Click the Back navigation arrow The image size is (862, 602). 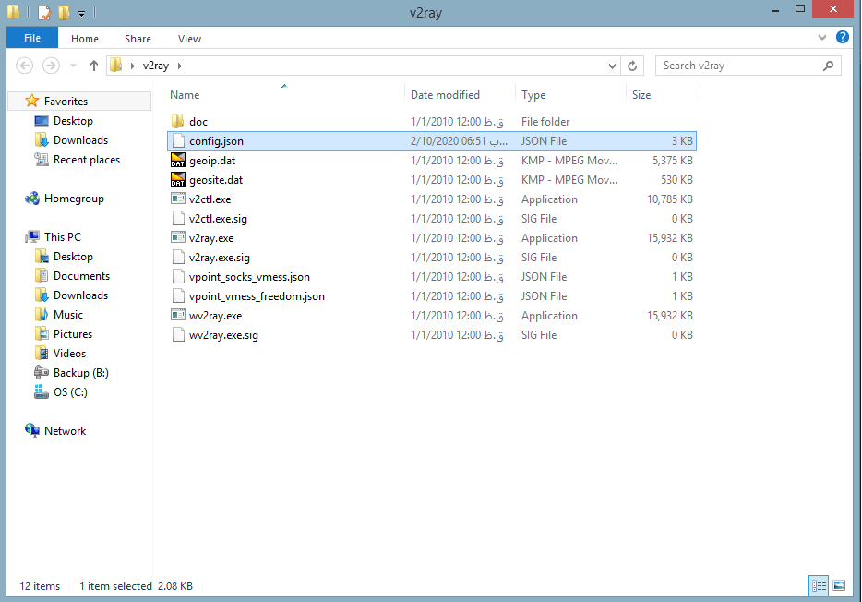coord(25,66)
